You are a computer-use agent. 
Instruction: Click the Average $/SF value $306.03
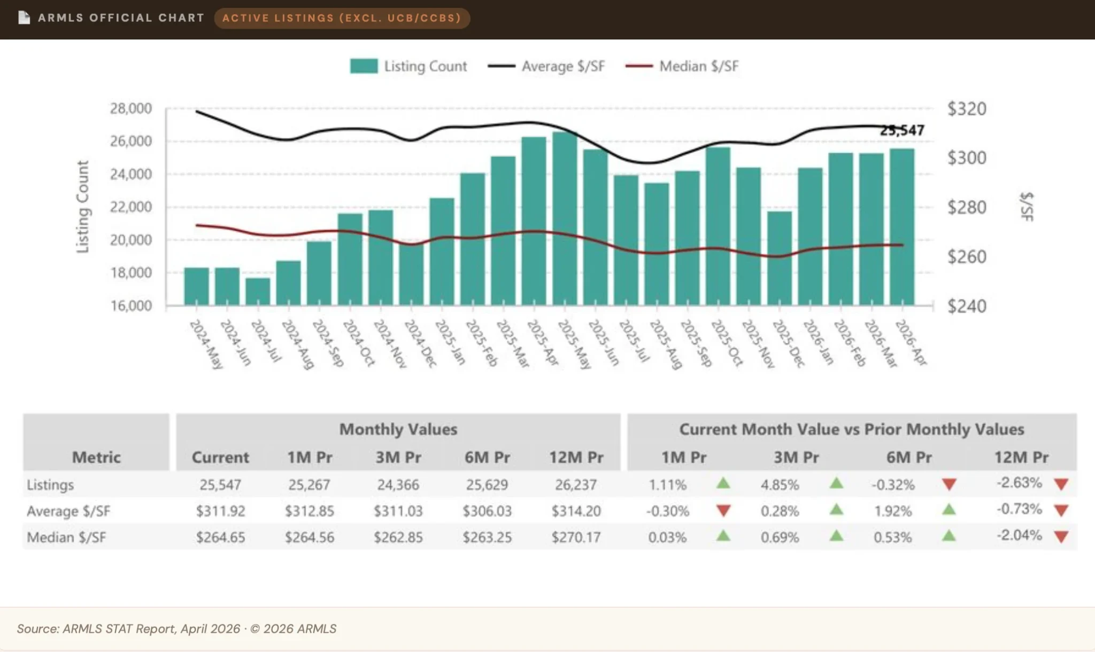coord(487,511)
